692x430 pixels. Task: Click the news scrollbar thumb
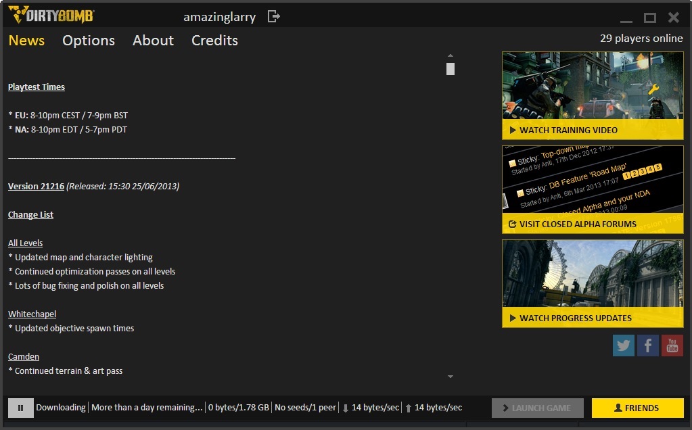[451, 69]
